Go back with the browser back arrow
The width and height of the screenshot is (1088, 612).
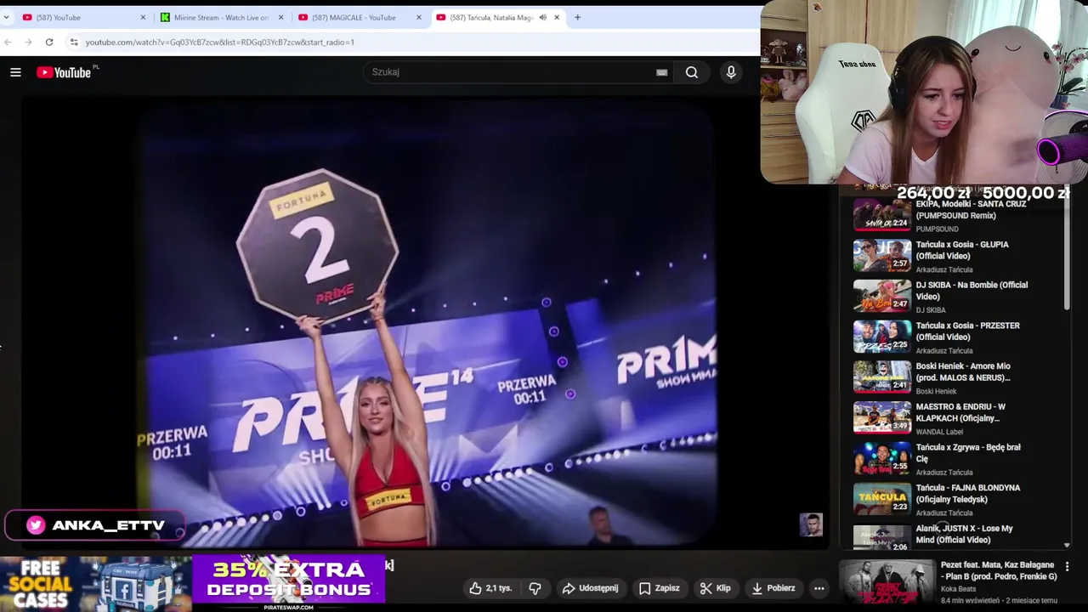[8, 42]
